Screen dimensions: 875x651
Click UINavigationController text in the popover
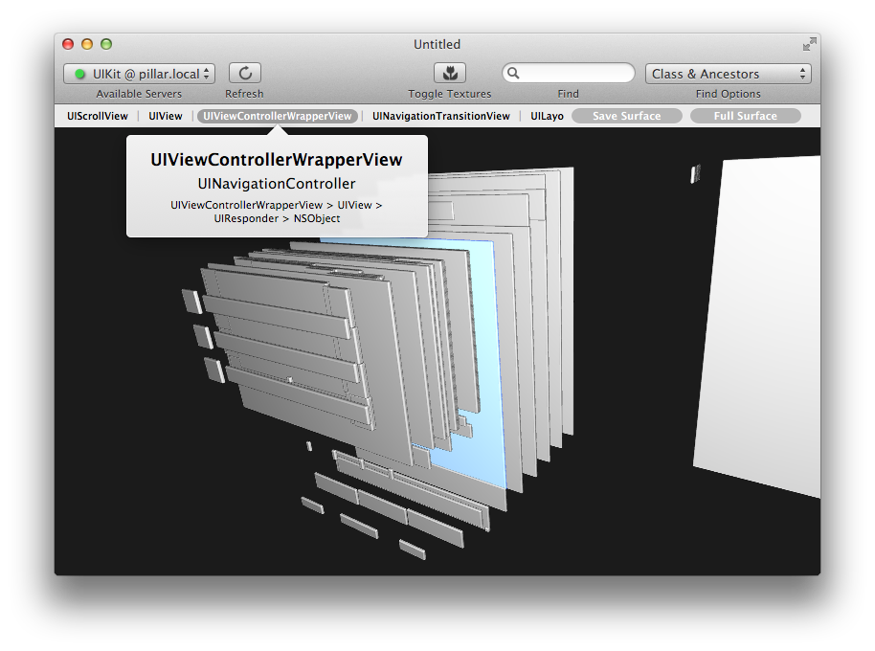277,184
